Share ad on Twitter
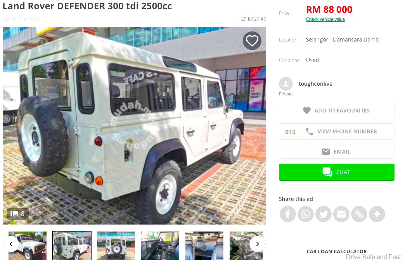This screenshot has width=403, height=261. tap(323, 214)
